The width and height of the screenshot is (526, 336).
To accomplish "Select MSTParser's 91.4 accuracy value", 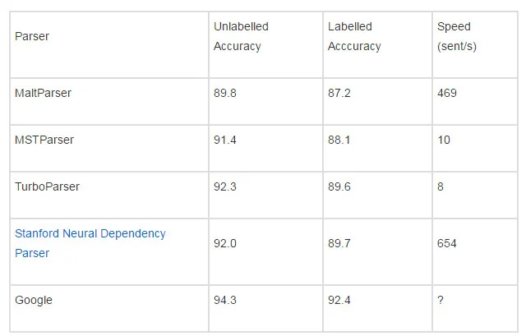I will [x=225, y=140].
